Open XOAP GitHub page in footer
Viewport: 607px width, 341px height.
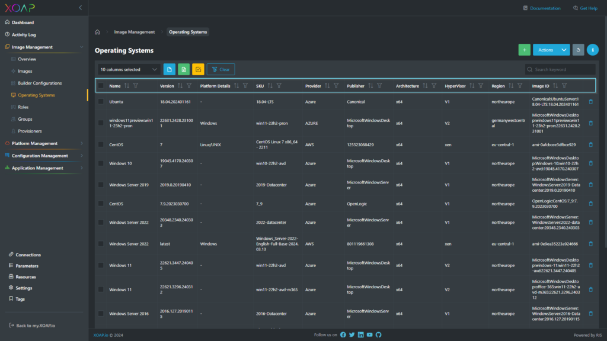coord(379,335)
